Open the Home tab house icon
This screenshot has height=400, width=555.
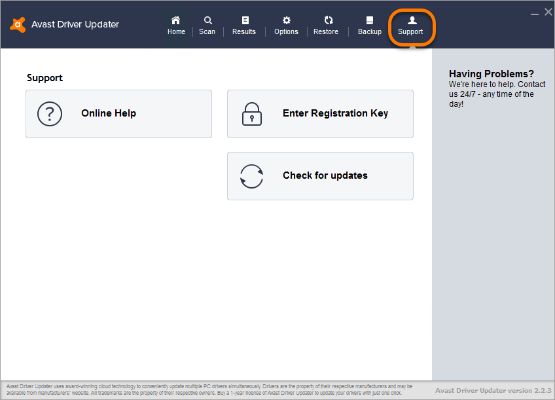(176, 20)
